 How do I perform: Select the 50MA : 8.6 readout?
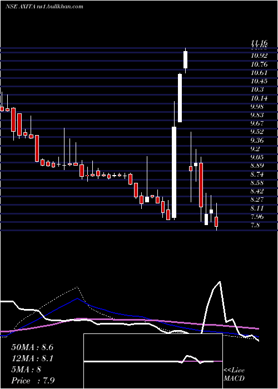tap(32, 347)
